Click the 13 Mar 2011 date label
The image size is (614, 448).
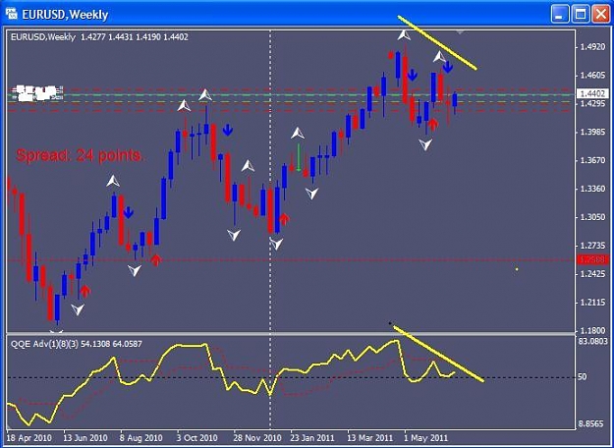pos(370,437)
